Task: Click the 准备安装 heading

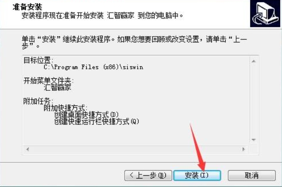Action: (x=27, y=7)
